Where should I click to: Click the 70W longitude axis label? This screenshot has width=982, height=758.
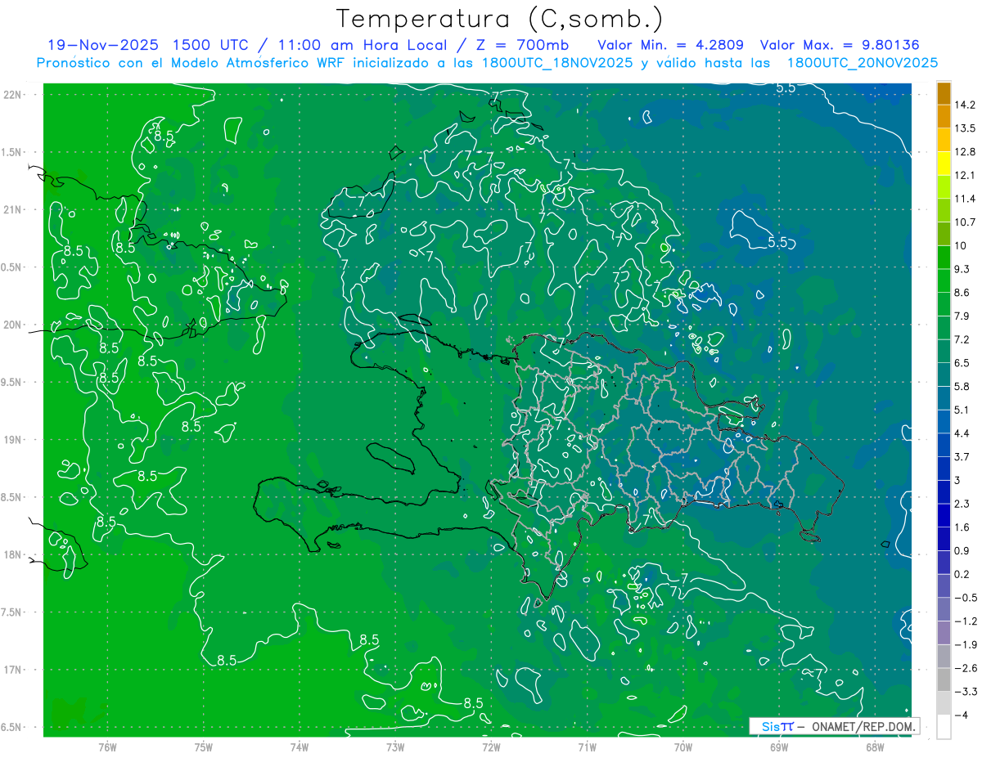(682, 747)
